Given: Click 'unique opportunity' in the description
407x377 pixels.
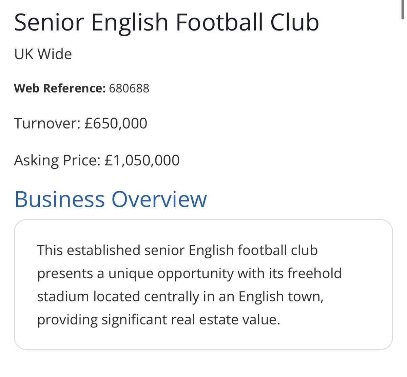Looking at the screenshot, I should point(171,274).
